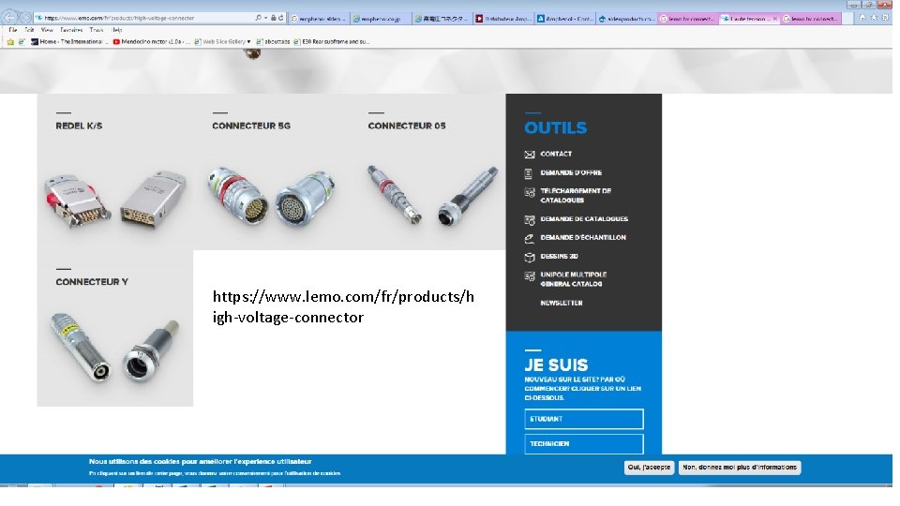The width and height of the screenshot is (900, 506).
Task: Click the pasted lemo.com high-voltage-connector URL text
Action: click(x=343, y=307)
